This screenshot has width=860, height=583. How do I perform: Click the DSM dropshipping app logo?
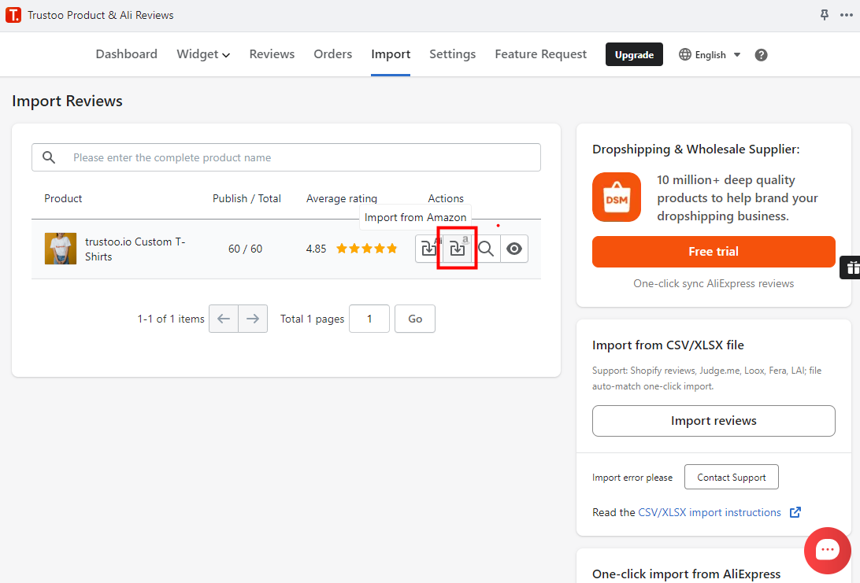(x=617, y=197)
